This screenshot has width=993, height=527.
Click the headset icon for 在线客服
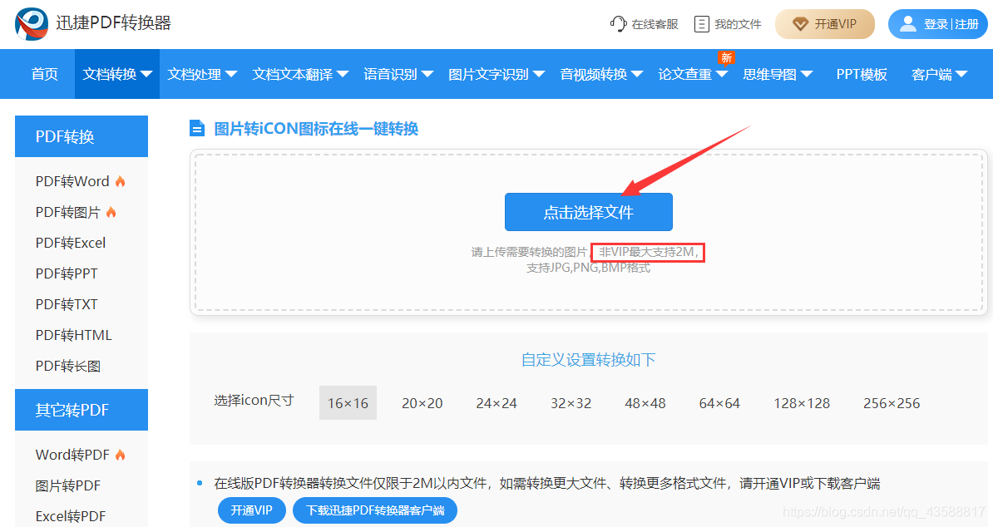pyautogui.click(x=618, y=24)
